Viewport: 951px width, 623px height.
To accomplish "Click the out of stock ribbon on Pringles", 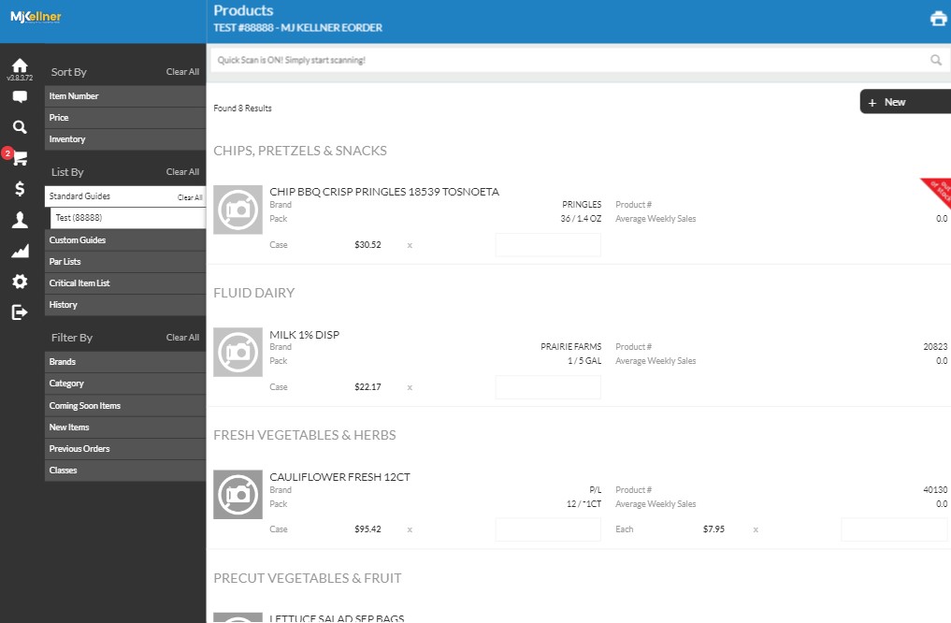I will 939,191.
